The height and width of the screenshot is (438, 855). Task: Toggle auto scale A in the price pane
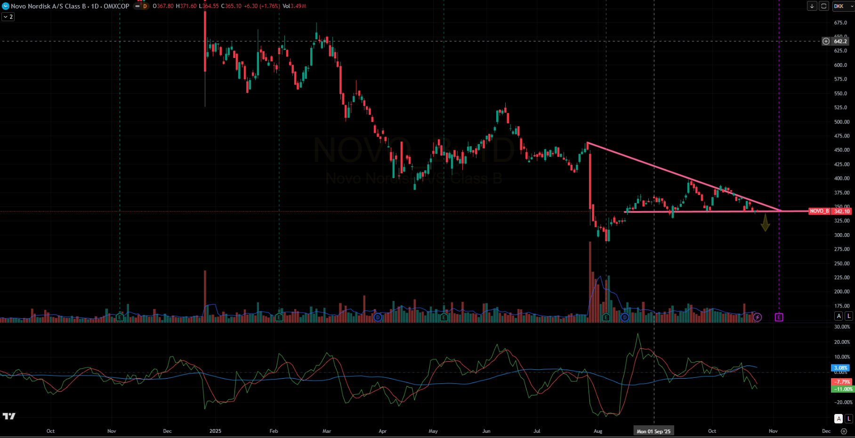pos(839,316)
